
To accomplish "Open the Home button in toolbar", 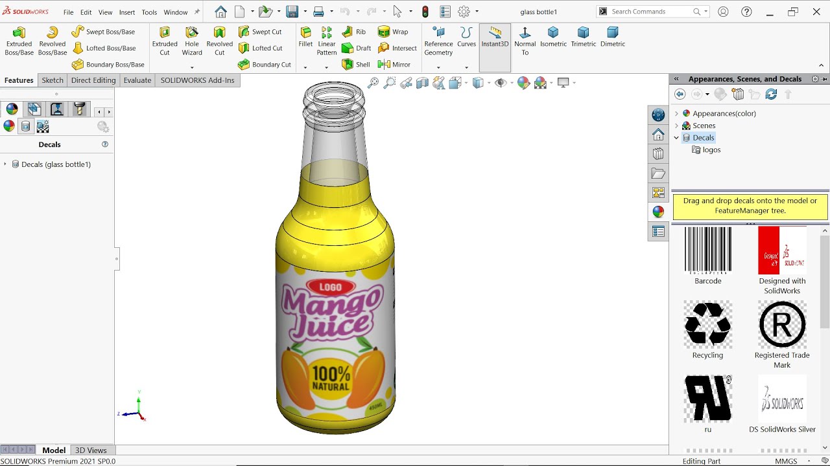I will [x=221, y=12].
